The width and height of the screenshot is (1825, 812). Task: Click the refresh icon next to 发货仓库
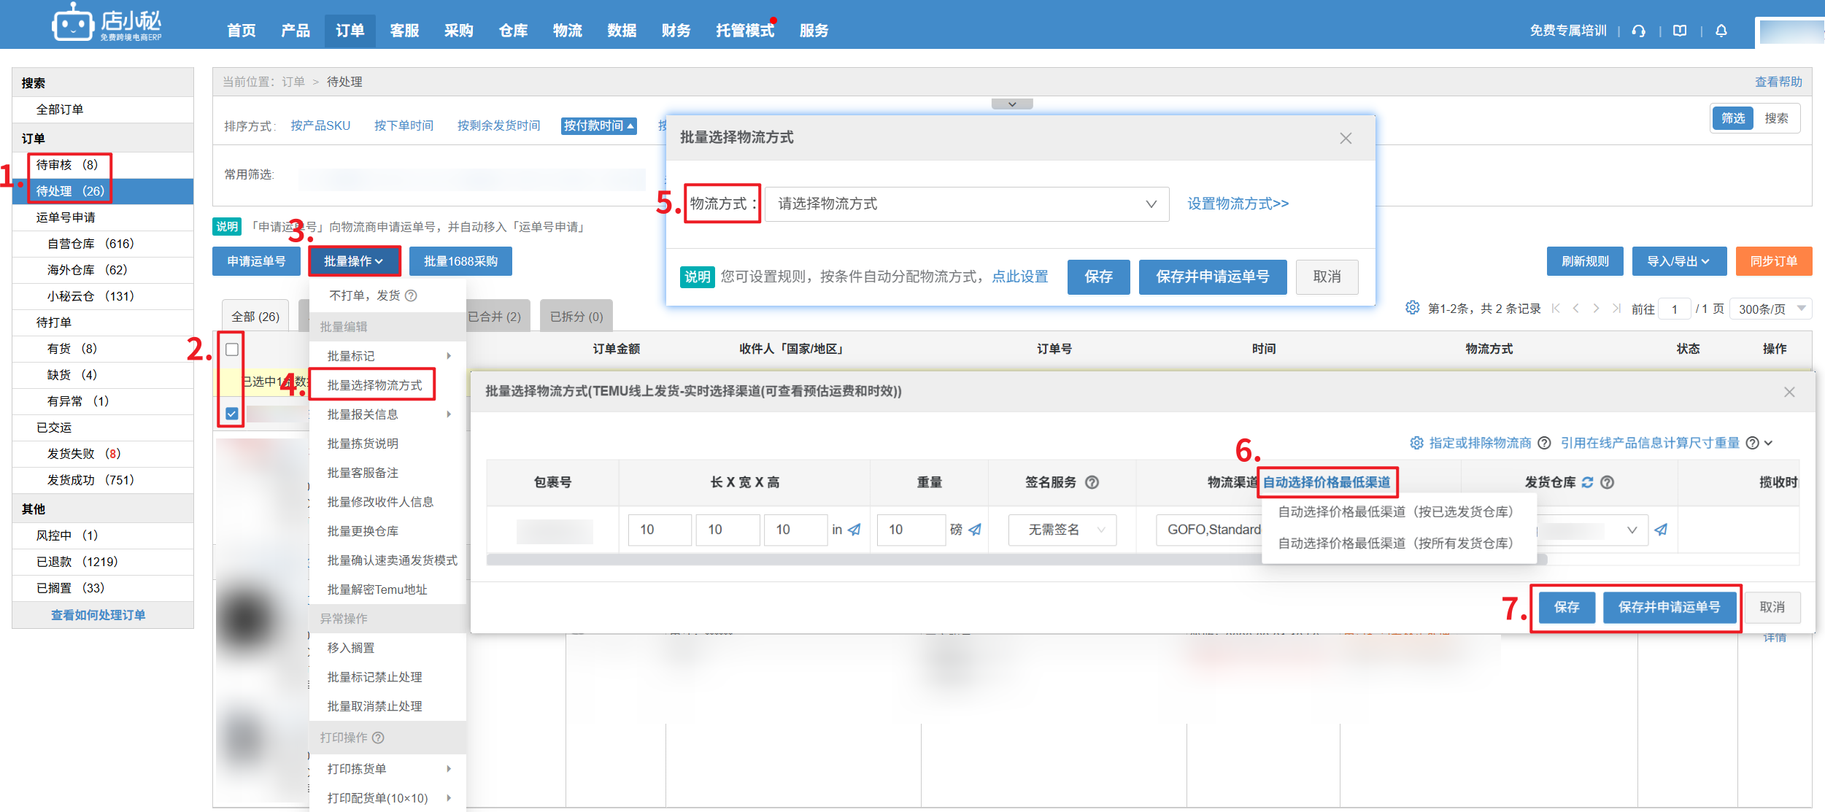1587,482
